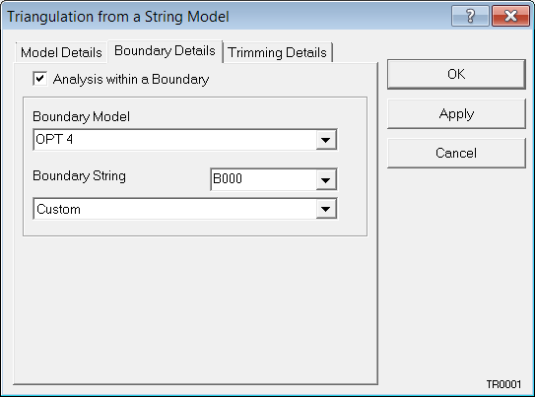Viewport: 535px width, 397px height.
Task: Click the Analysis within a Boundary label text
Action: coord(131,79)
